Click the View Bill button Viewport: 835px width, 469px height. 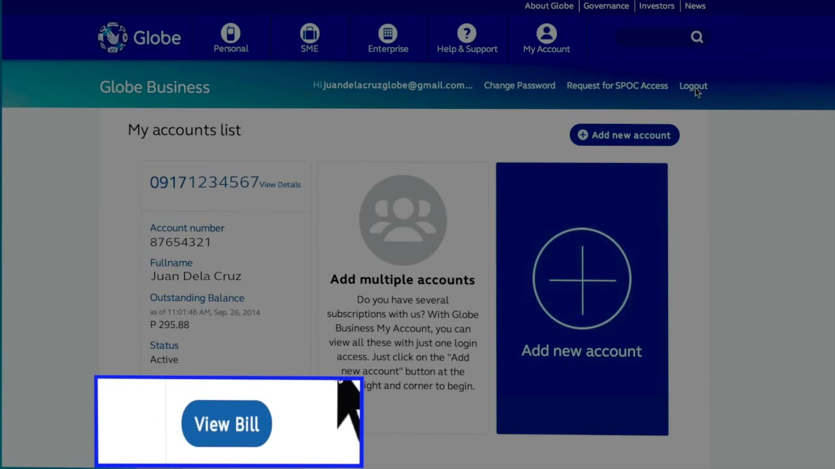(x=226, y=424)
